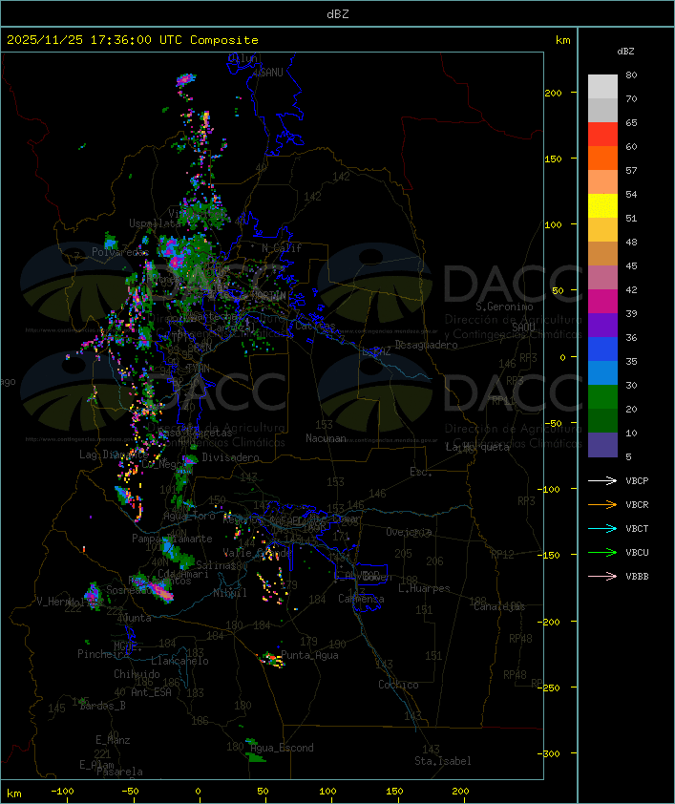
Task: Click the S.Geronimo place label
Action: click(x=504, y=307)
